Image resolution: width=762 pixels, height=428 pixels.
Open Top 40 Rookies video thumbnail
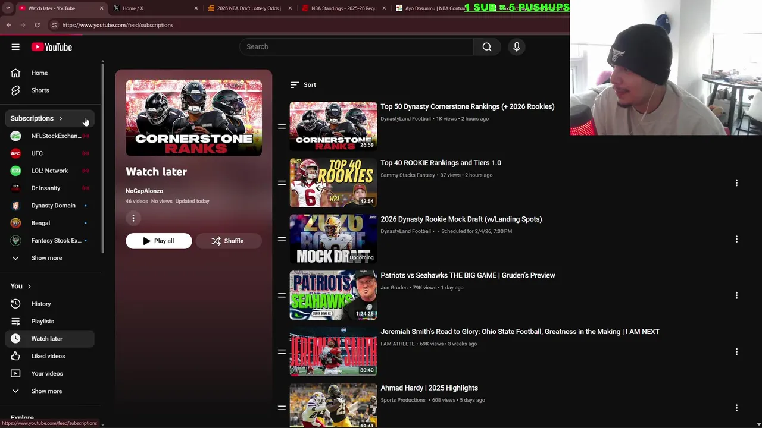[x=333, y=183]
